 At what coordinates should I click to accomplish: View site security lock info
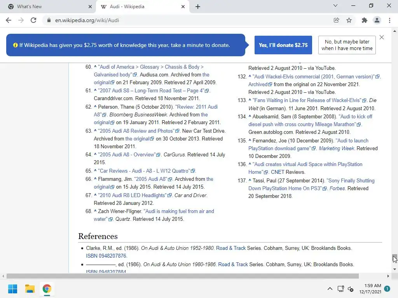tap(49, 20)
